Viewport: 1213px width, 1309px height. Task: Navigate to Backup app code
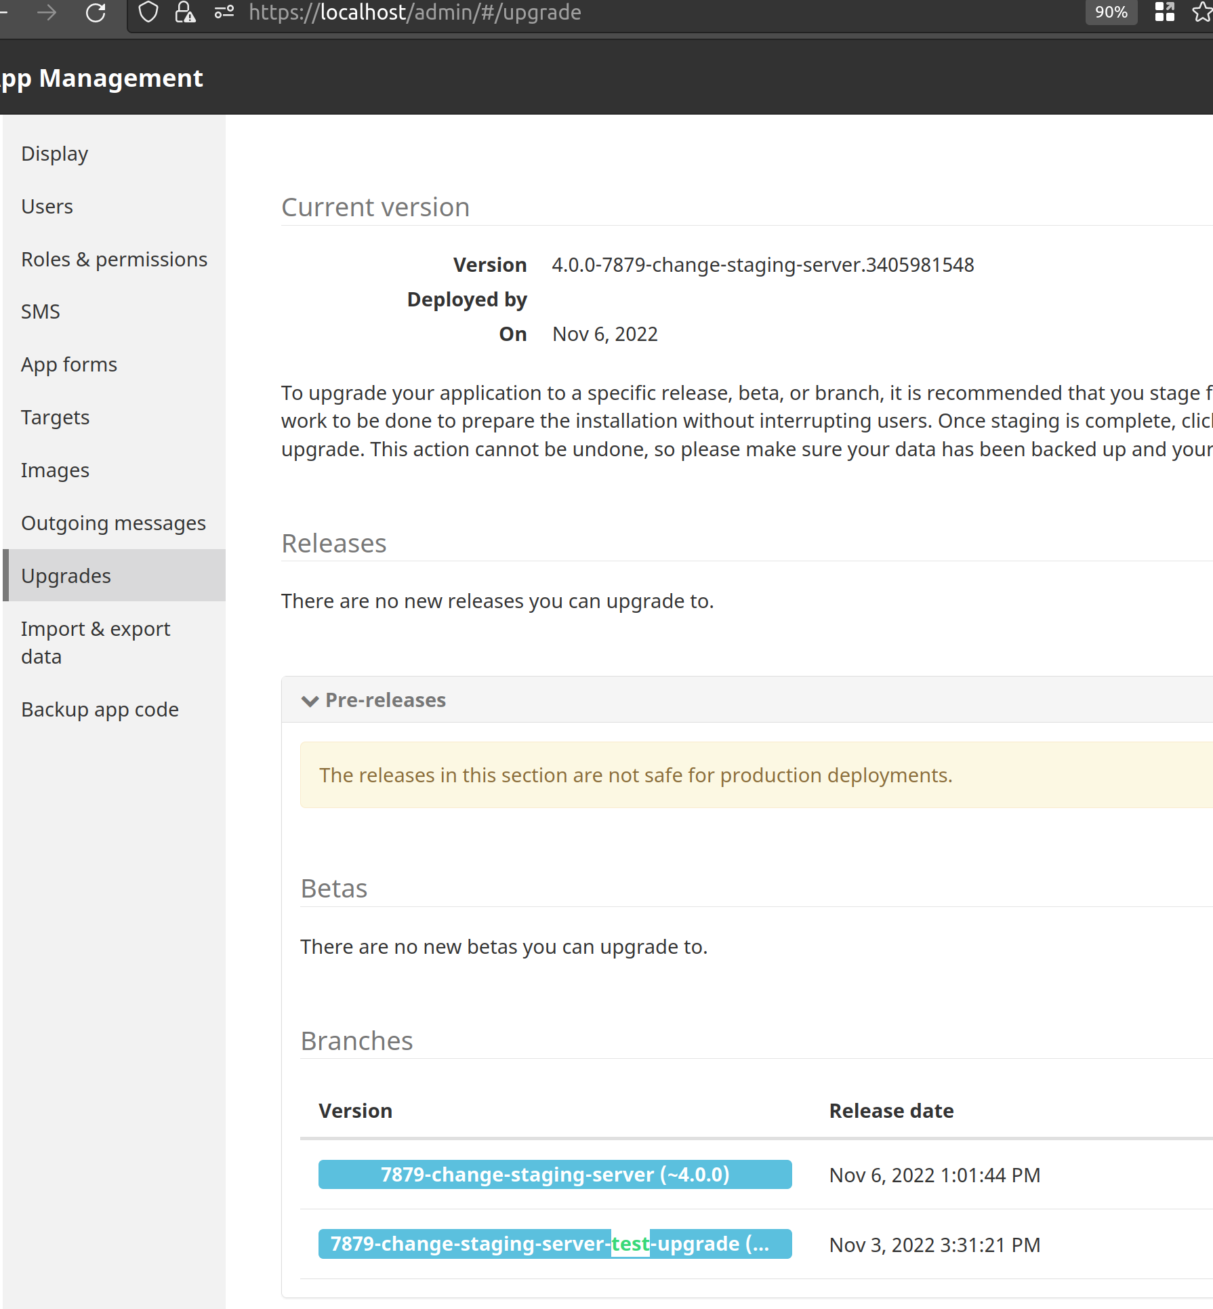100,709
